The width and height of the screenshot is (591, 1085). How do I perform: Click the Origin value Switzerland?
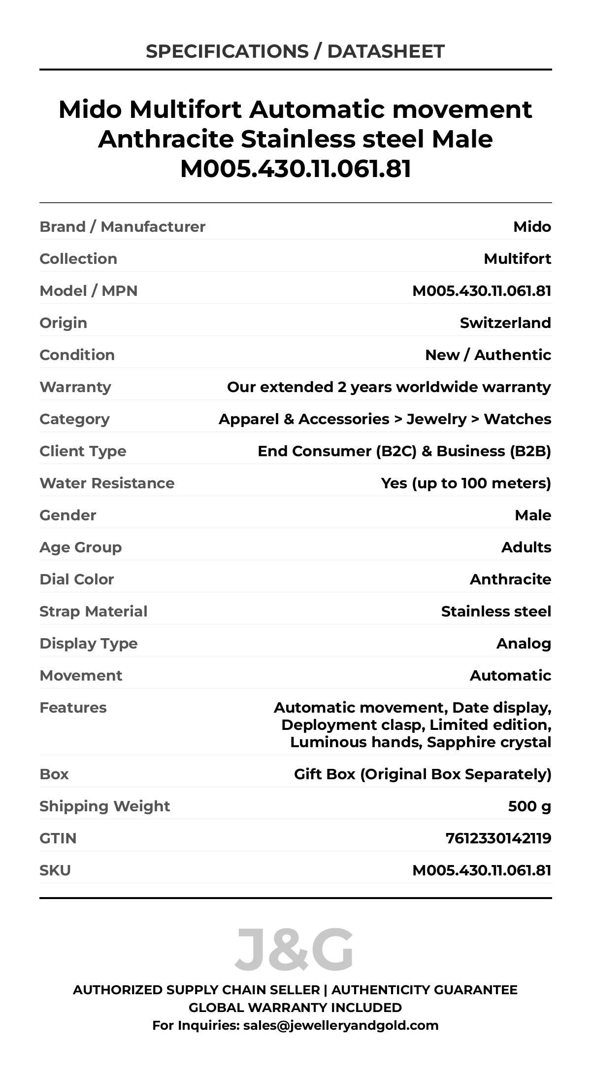pos(505,323)
